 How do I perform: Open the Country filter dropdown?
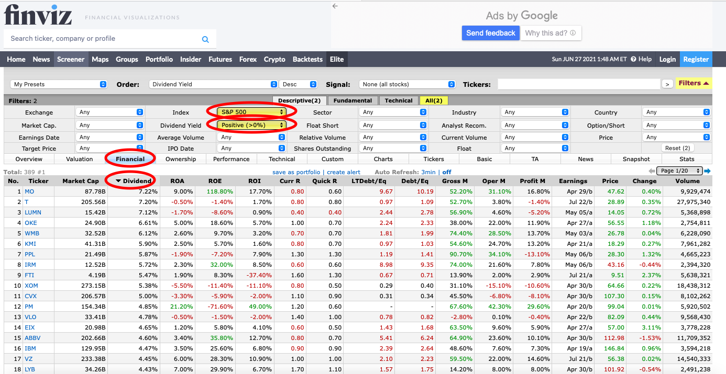click(x=676, y=112)
